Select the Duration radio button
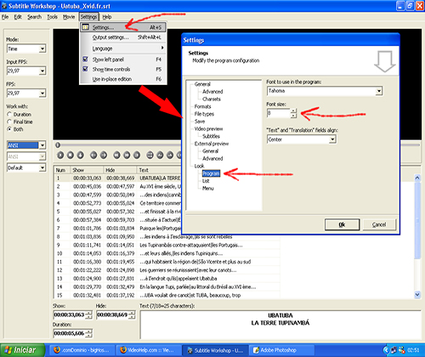Image resolution: width=425 pixels, height=357 pixels. pyautogui.click(x=9, y=114)
